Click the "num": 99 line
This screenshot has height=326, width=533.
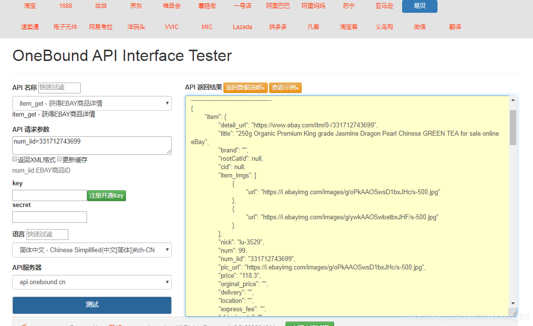(232, 250)
